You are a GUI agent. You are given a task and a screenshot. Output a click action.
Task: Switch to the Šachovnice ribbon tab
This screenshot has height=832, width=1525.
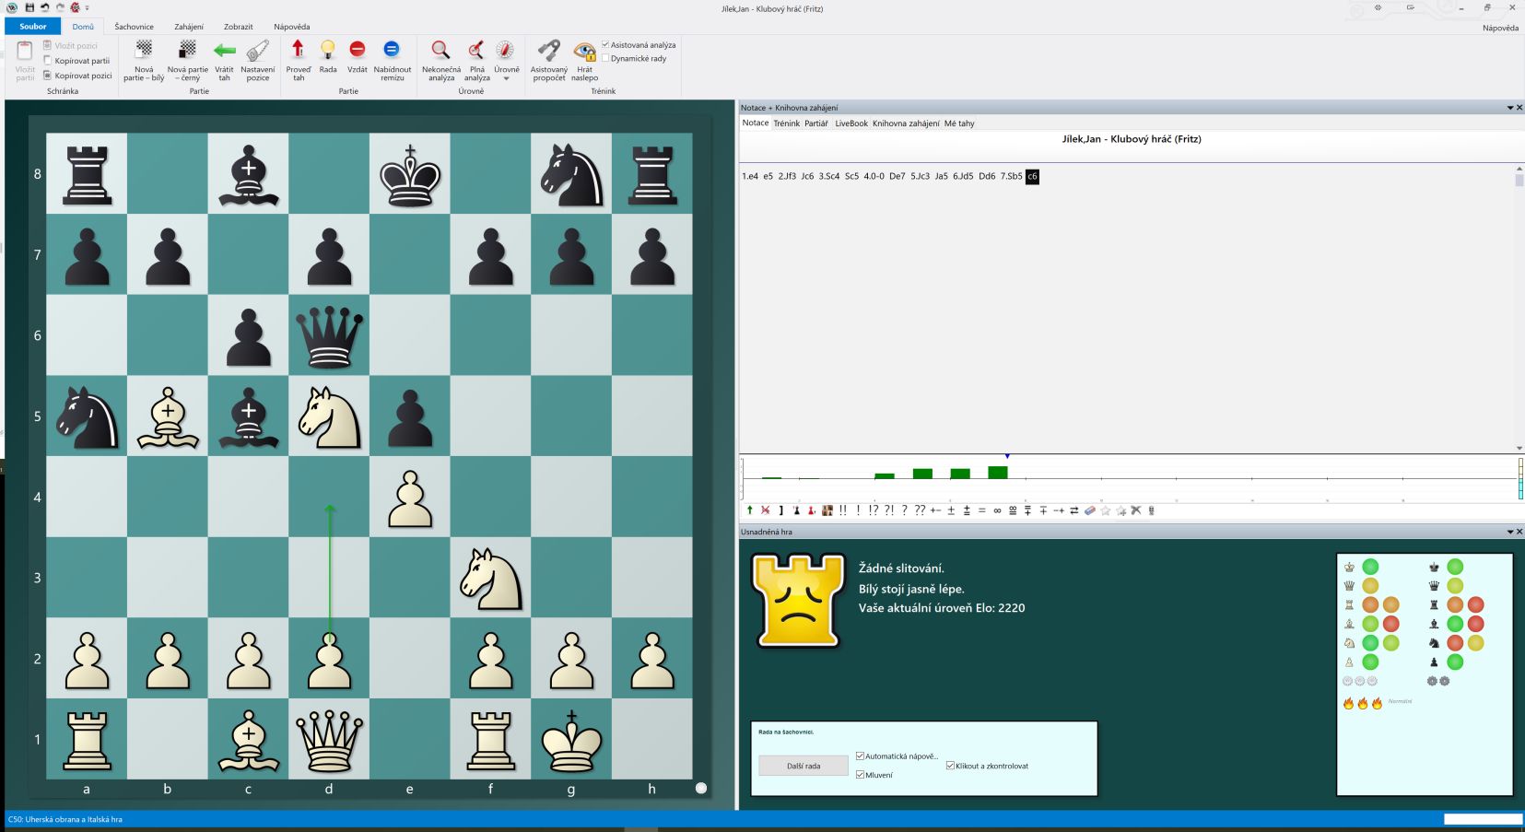(135, 27)
